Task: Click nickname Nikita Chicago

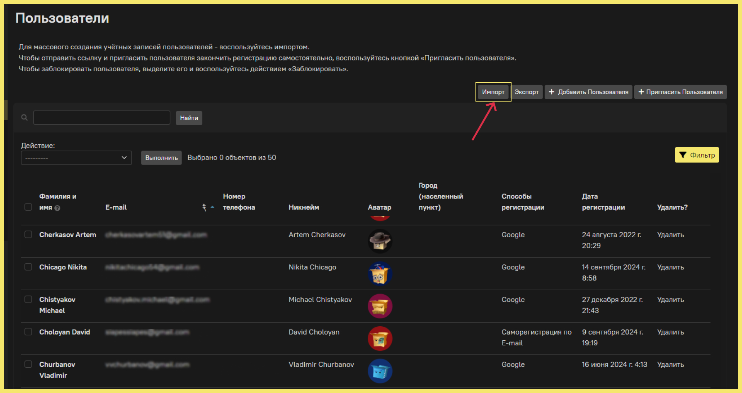Action: tap(313, 267)
